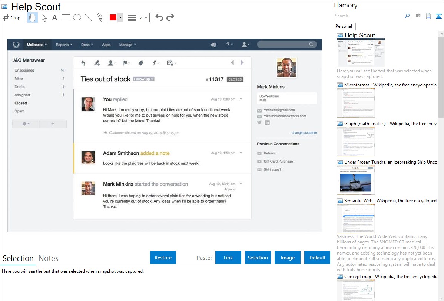
Task: Open the Apps menu item
Action: point(106,45)
